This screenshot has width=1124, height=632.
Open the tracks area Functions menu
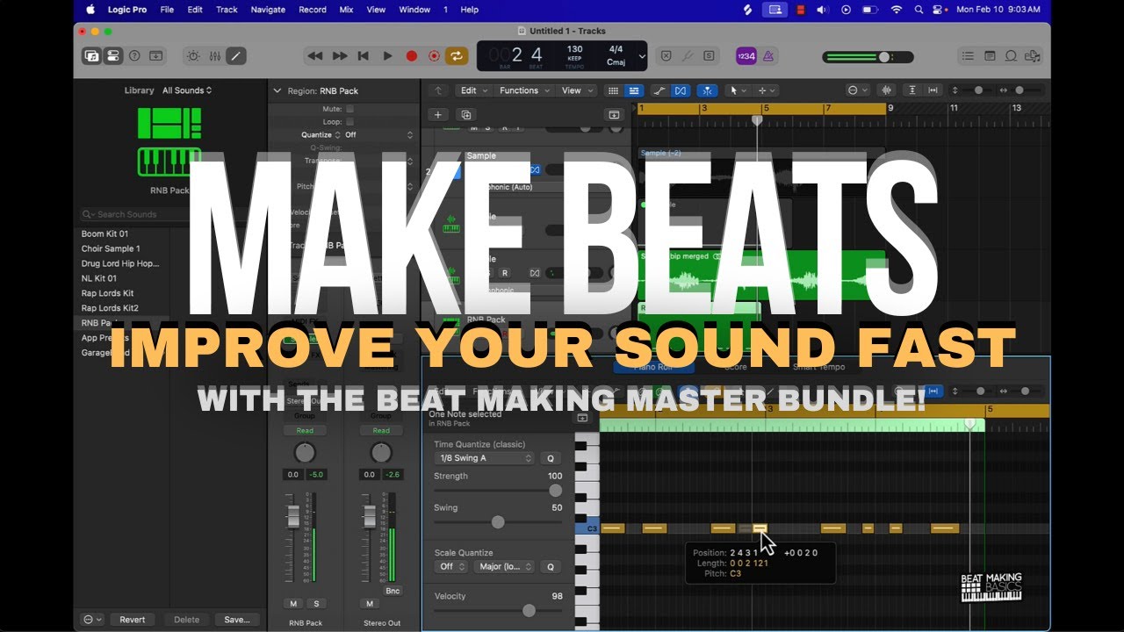tap(524, 90)
